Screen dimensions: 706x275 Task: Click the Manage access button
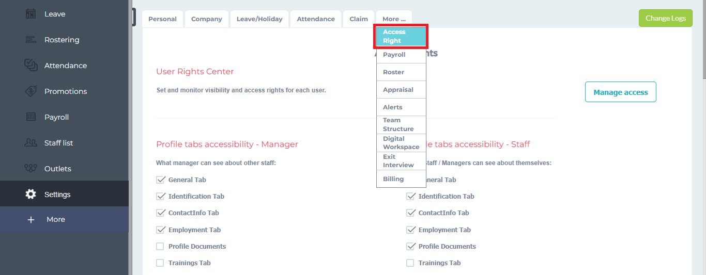[620, 92]
